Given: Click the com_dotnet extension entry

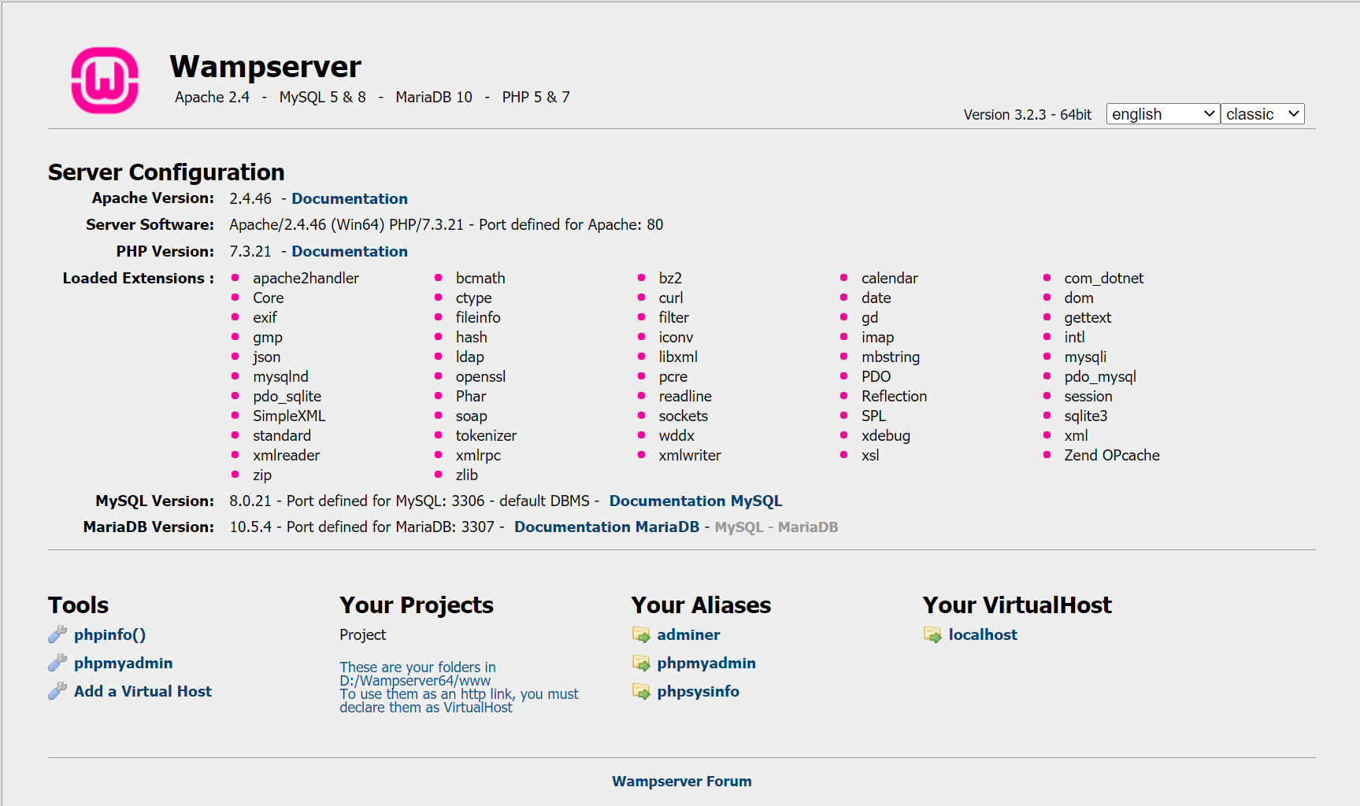Looking at the screenshot, I should click(x=1103, y=278).
